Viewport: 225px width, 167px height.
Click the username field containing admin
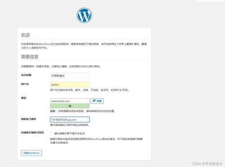(70, 85)
